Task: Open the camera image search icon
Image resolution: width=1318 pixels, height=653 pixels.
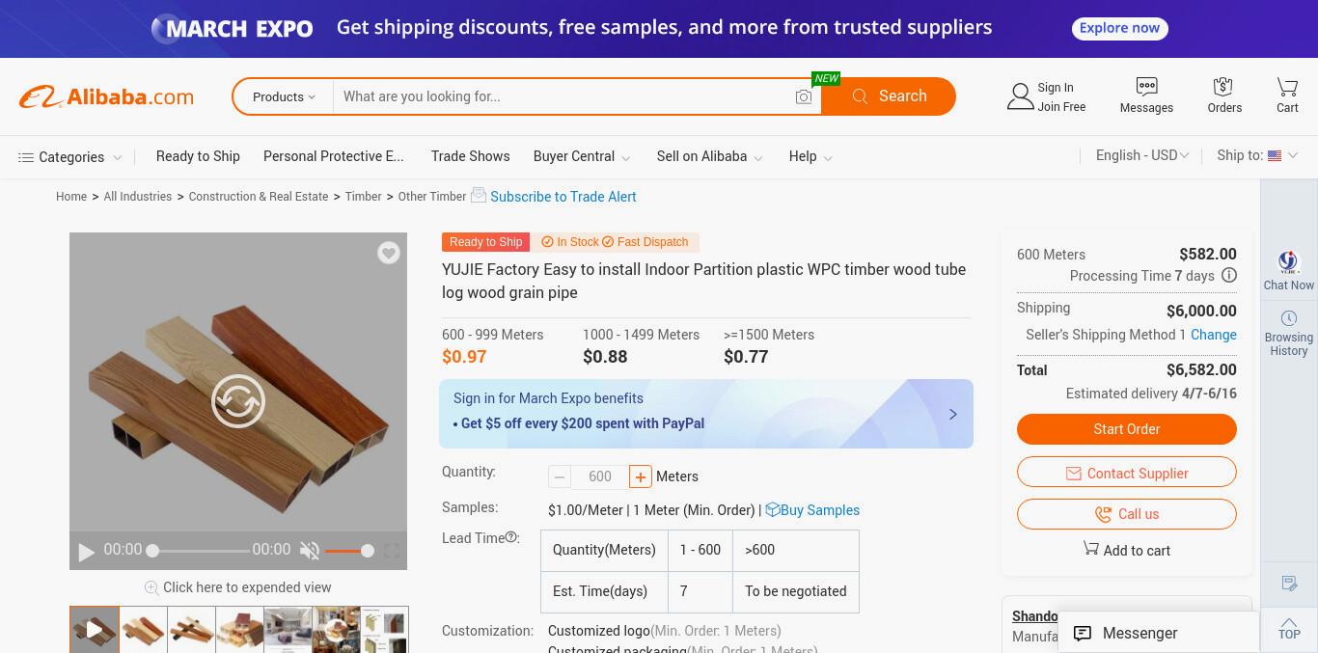Action: [804, 96]
